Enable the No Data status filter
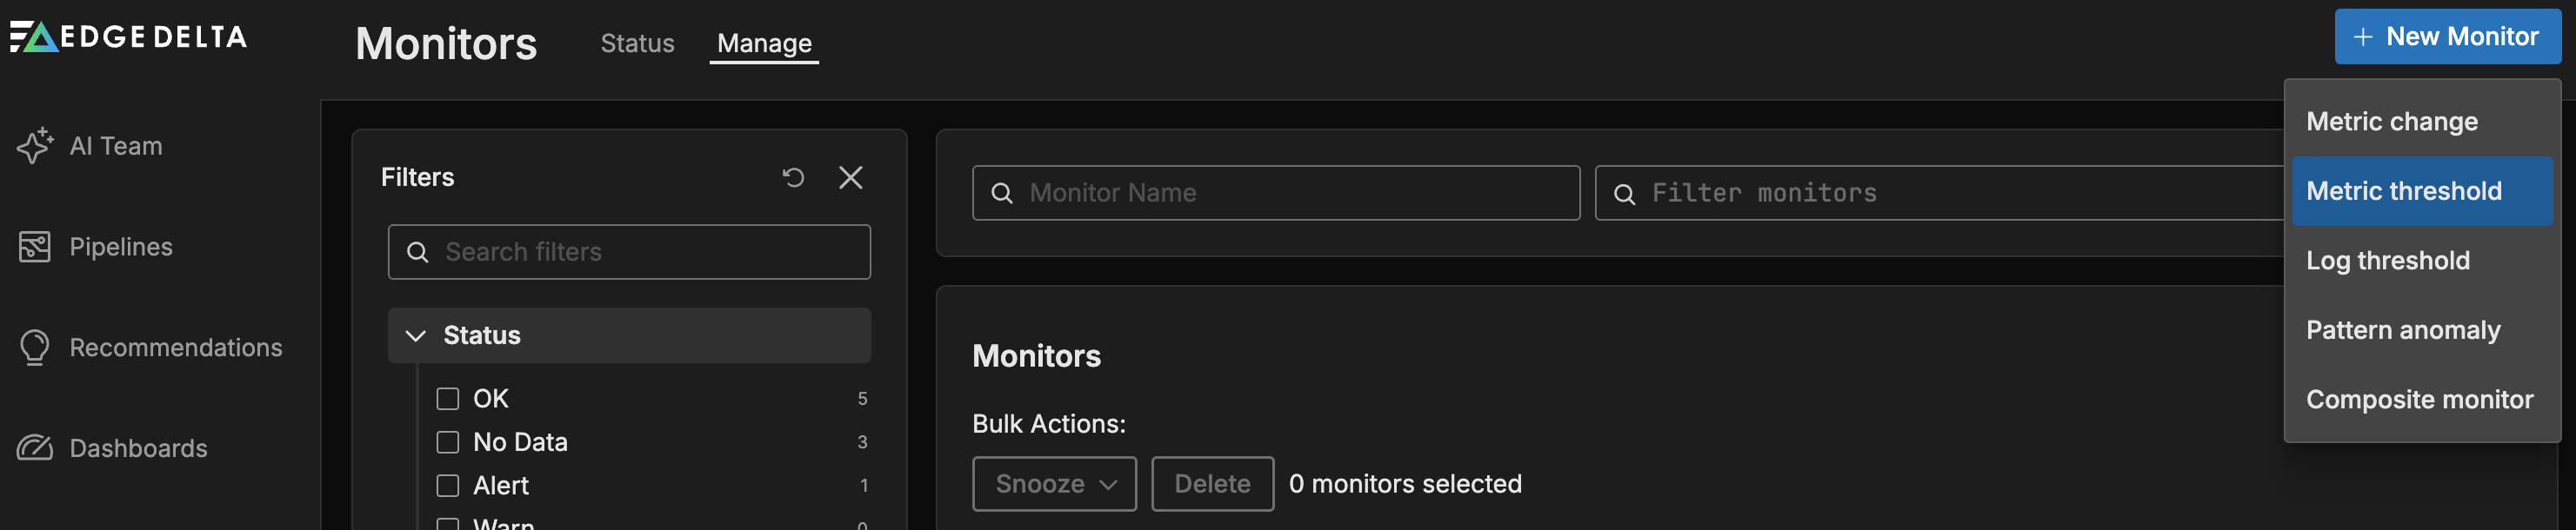Image resolution: width=2576 pixels, height=530 pixels. pyautogui.click(x=448, y=442)
